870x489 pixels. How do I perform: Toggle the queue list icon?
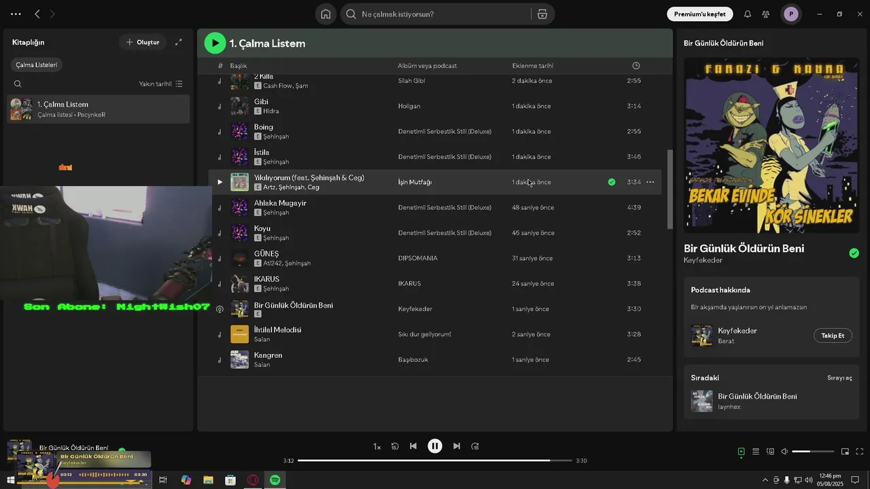click(756, 452)
